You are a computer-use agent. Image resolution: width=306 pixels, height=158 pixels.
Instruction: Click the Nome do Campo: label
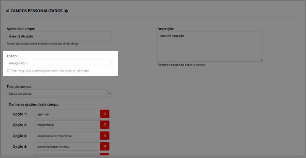point(21,29)
